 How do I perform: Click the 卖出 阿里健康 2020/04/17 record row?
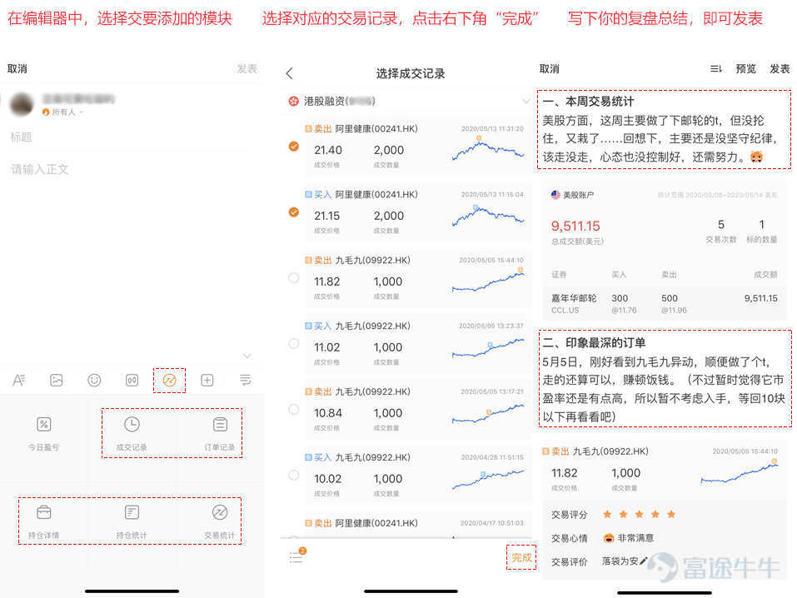tap(416, 526)
